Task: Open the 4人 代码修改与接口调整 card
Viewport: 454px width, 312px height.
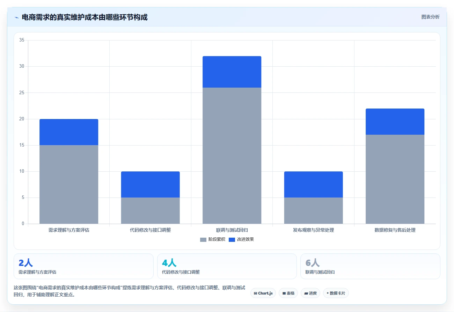Action: point(227,266)
